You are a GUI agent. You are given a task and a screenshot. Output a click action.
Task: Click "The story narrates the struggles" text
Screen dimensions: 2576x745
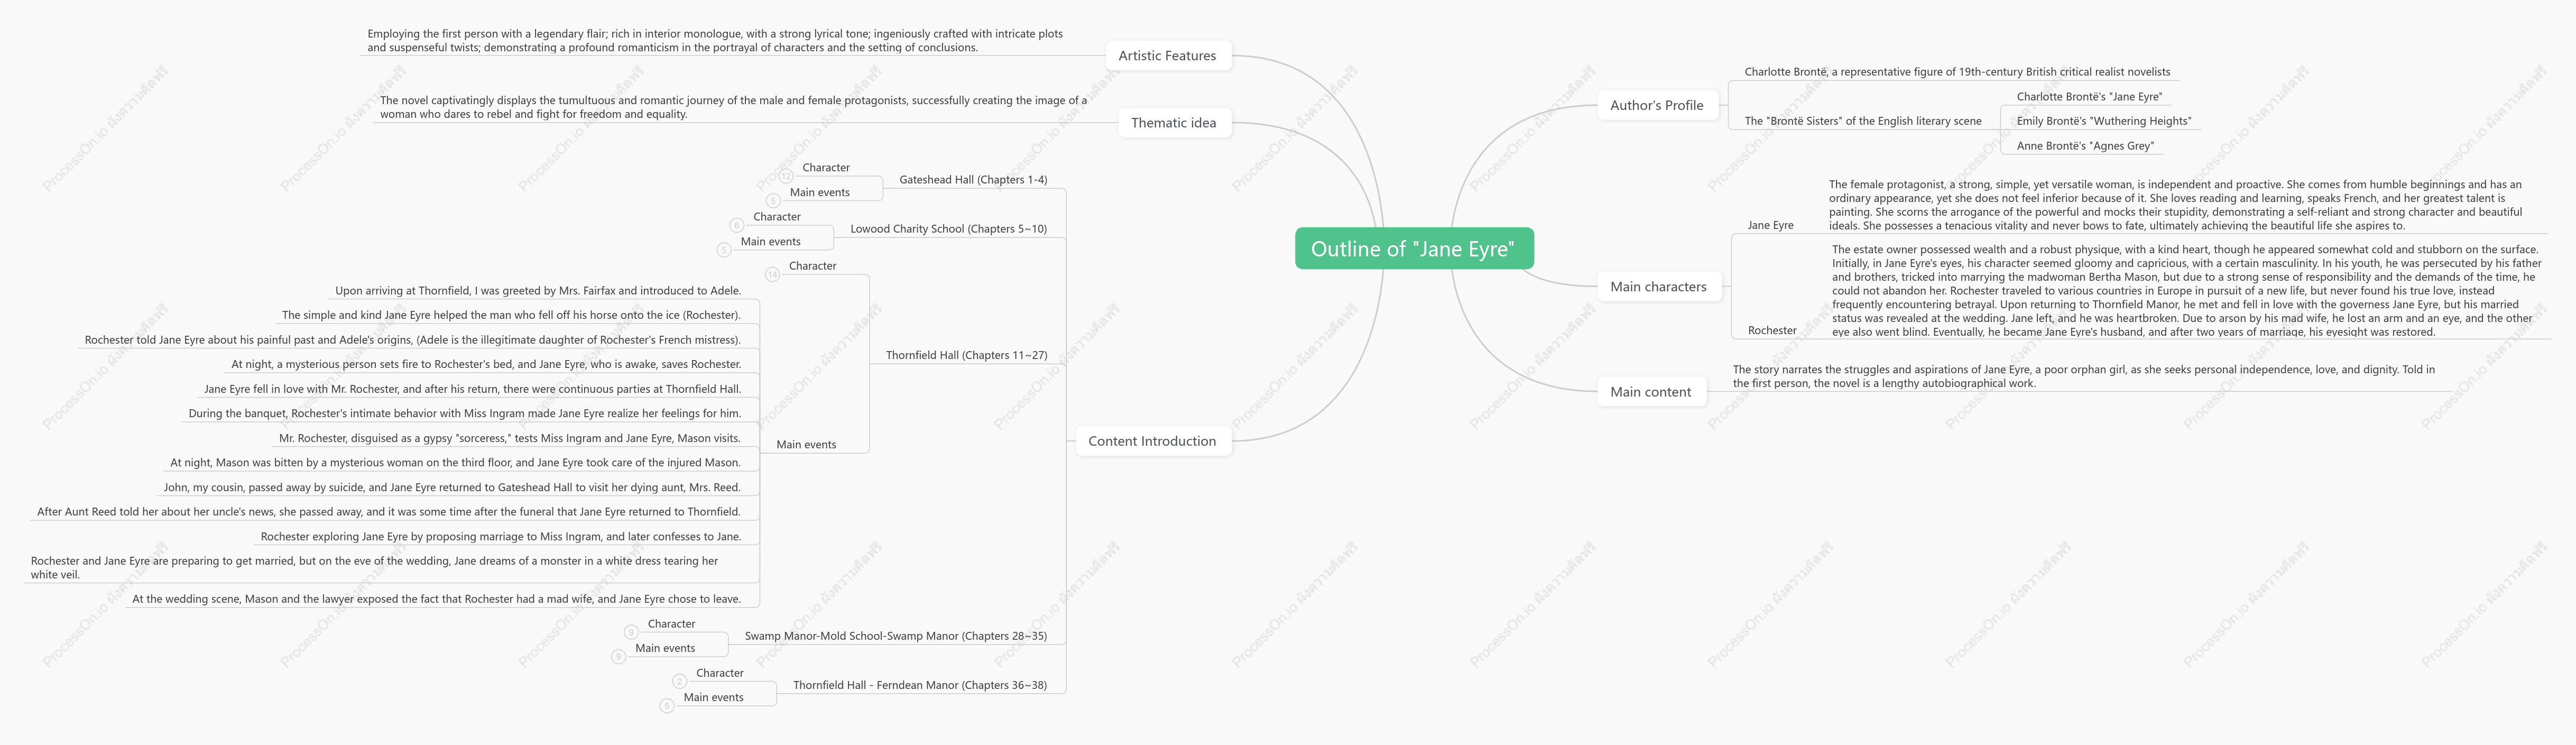[x=2084, y=377]
